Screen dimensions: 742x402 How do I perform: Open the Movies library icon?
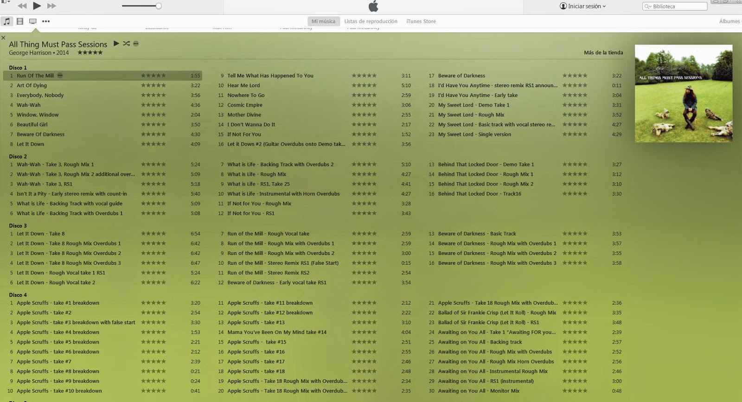20,21
